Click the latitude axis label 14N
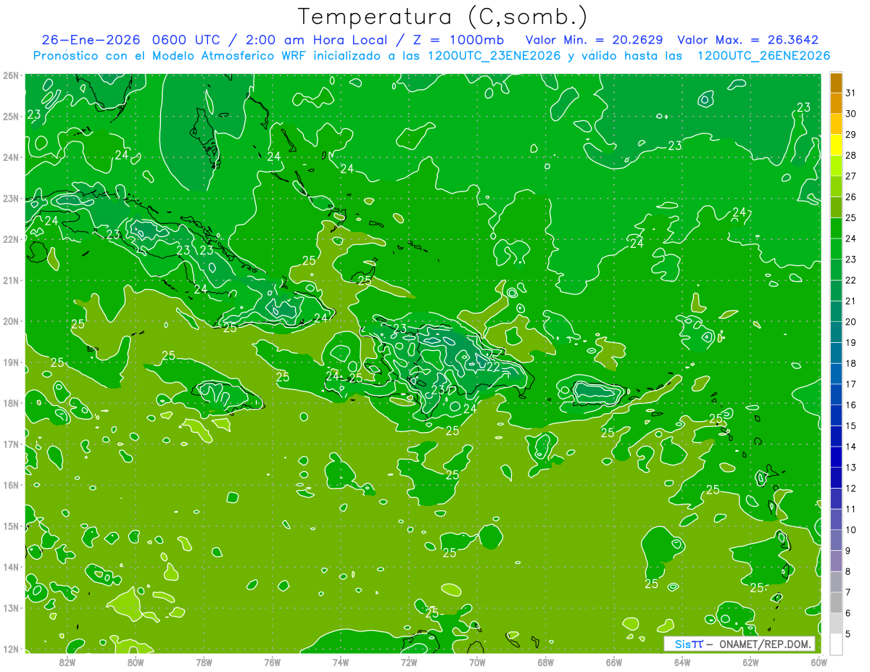 (11, 567)
